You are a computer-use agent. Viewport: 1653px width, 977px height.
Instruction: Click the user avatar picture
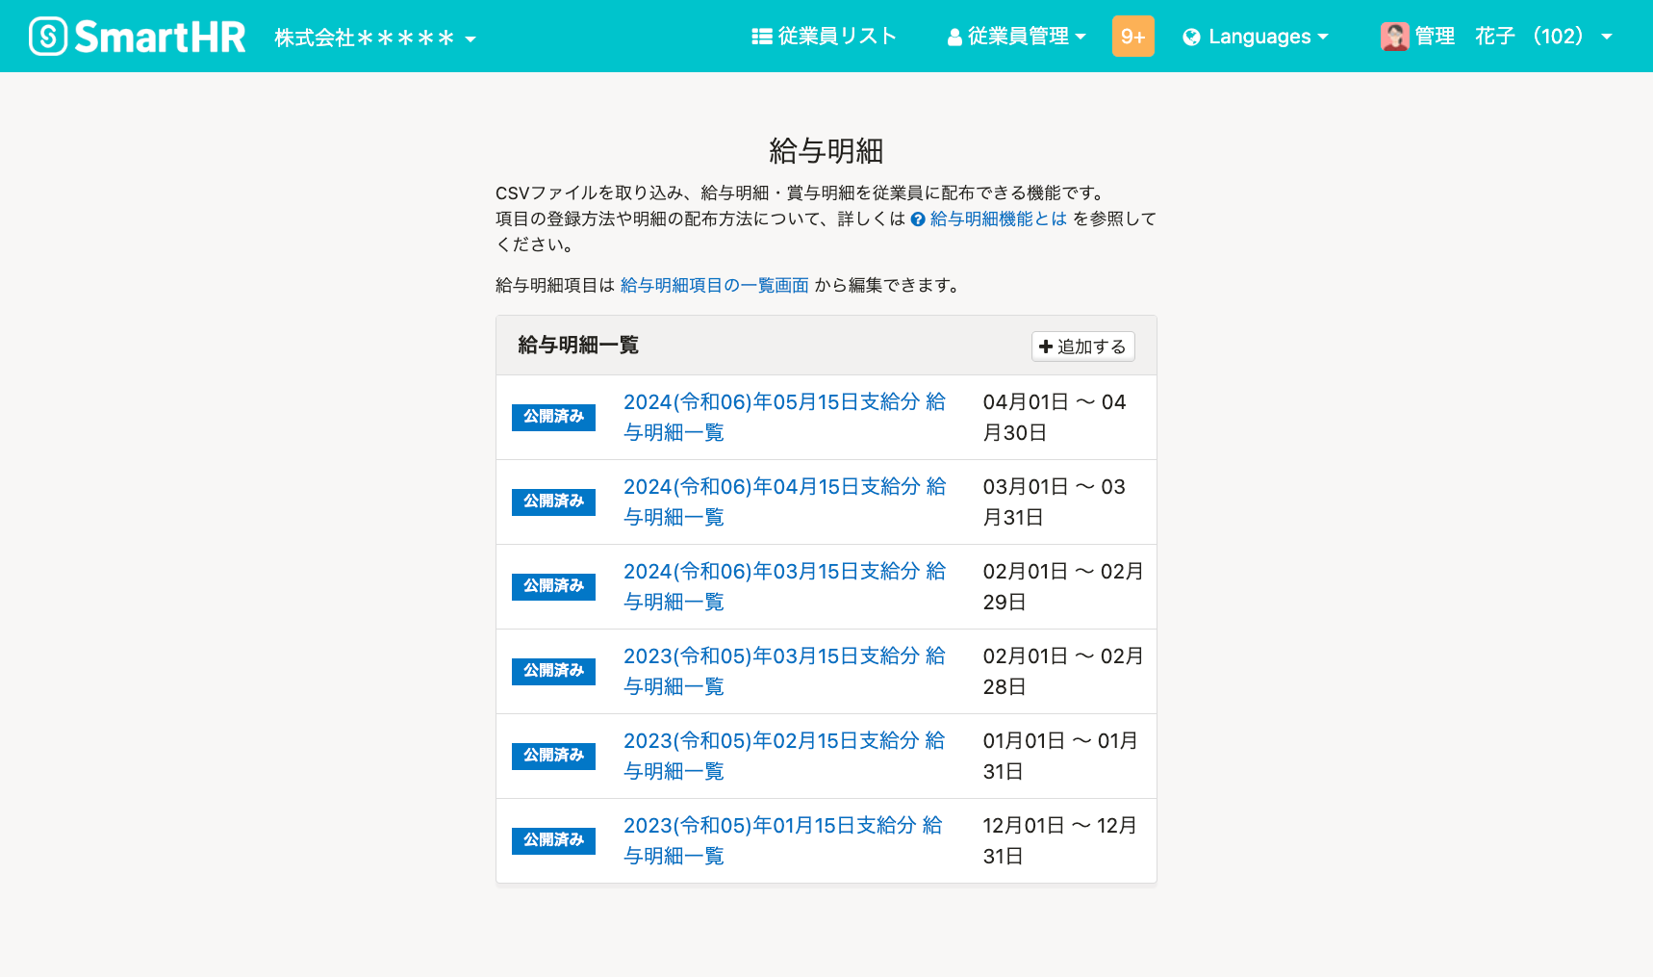tap(1394, 37)
